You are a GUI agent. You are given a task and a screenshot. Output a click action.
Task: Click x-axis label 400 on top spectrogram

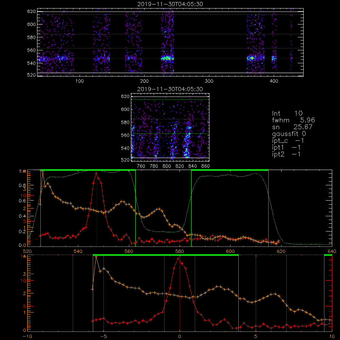pos(274,81)
